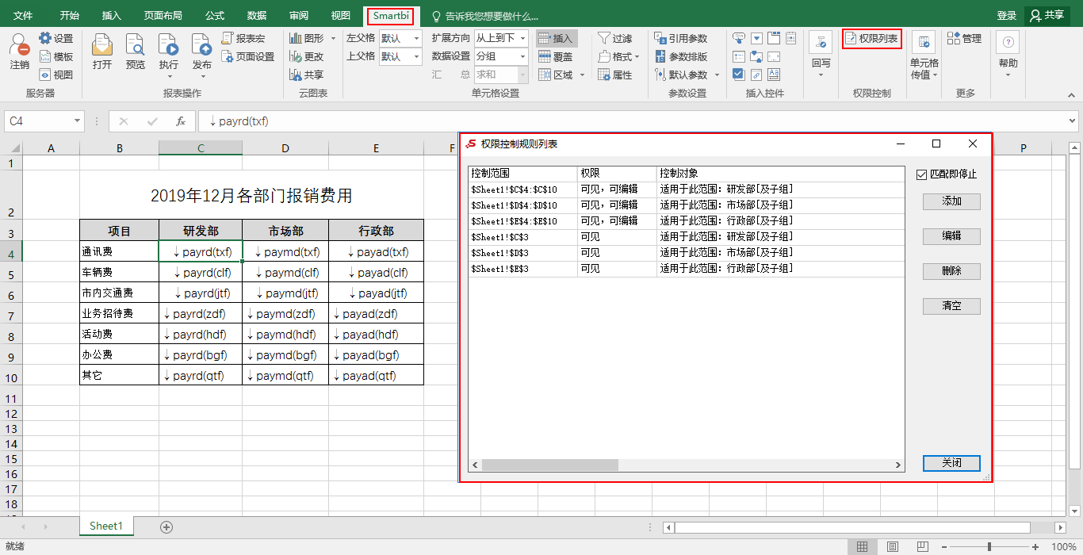The height and width of the screenshot is (555, 1083).
Task: Click the insert function fx icon
Action: coord(181,121)
